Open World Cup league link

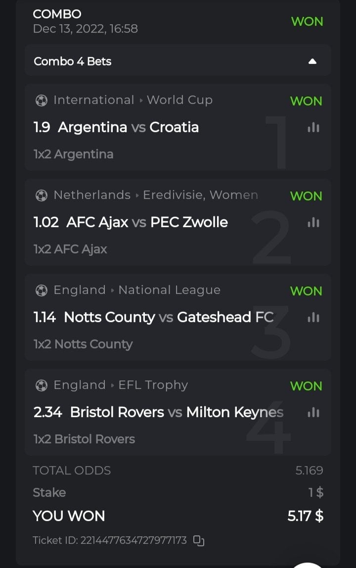pos(179,100)
